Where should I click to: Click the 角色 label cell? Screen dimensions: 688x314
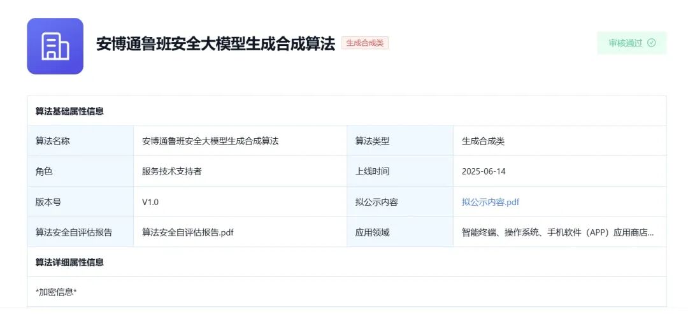80,171
